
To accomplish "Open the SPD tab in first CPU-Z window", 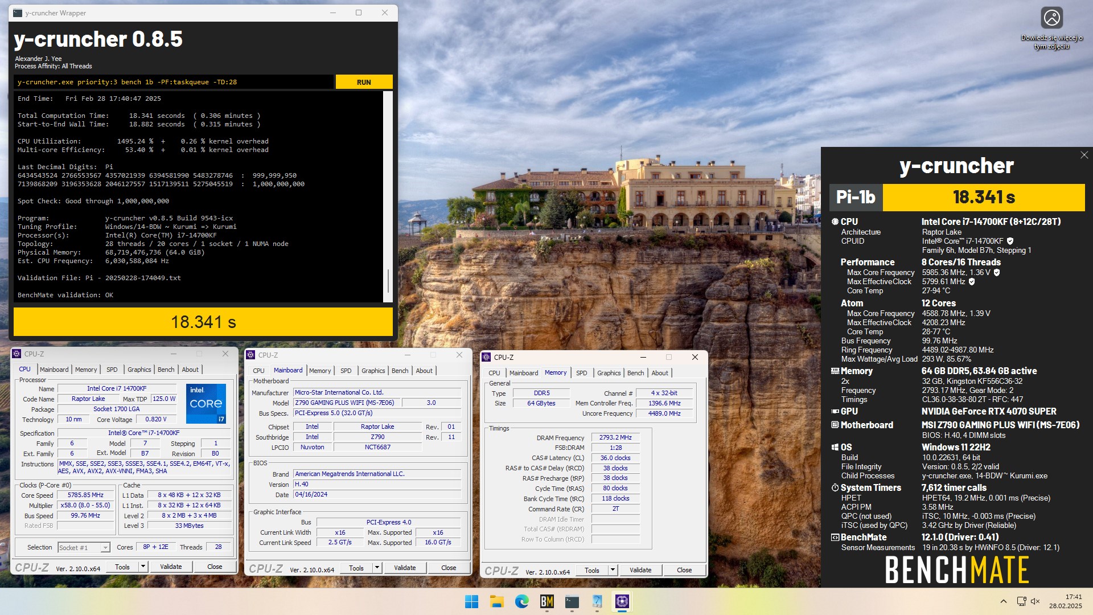I will [112, 370].
